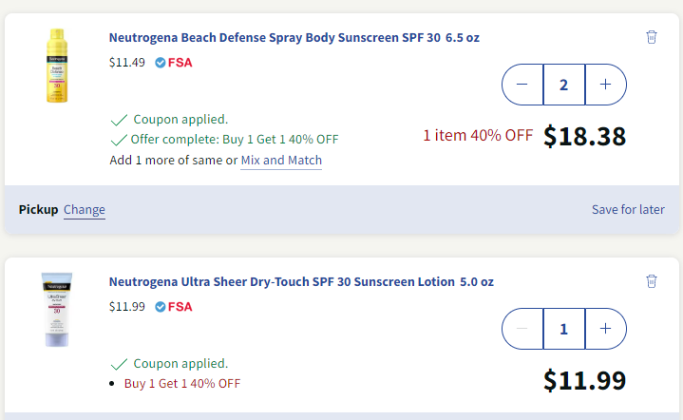The width and height of the screenshot is (683, 420).
Task: Increase Ultra Sheer lotion quantity
Action: [x=605, y=329]
